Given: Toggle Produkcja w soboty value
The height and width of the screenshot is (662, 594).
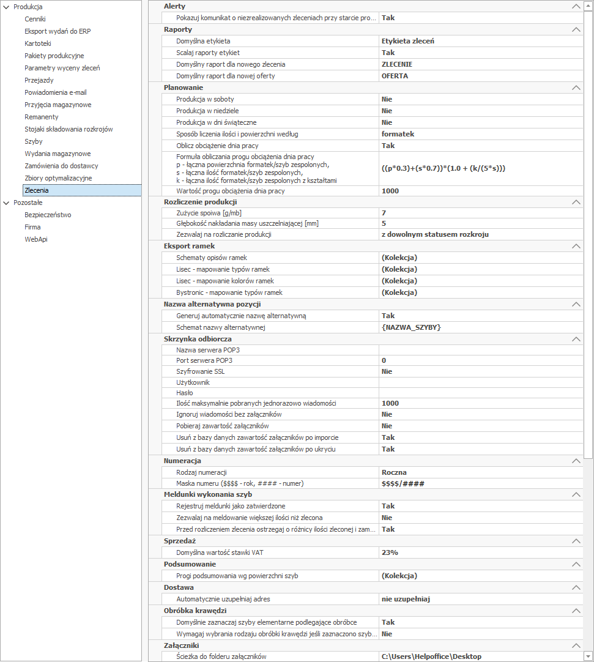Looking at the screenshot, I should click(x=480, y=99).
